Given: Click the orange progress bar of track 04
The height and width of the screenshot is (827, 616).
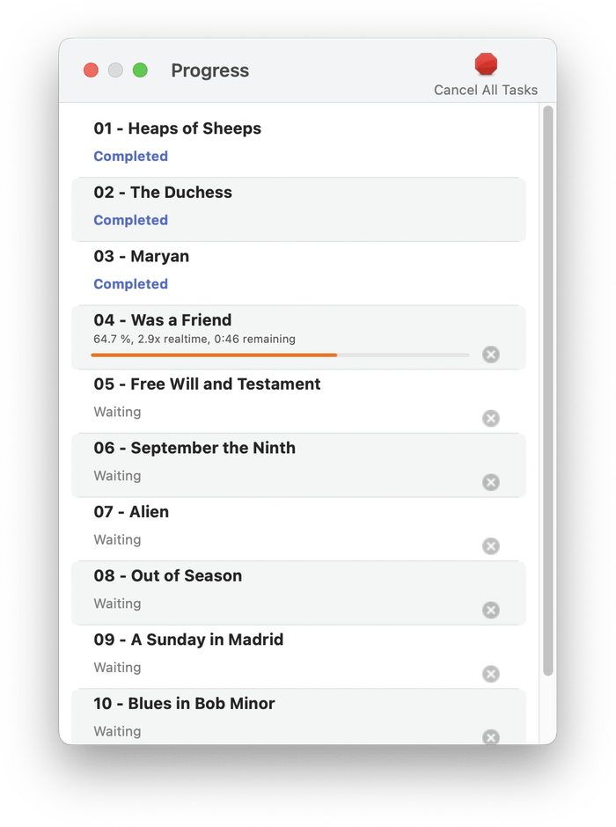Looking at the screenshot, I should click(280, 355).
